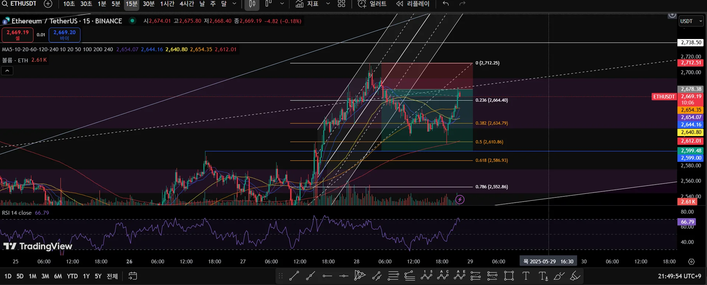The width and height of the screenshot is (707, 285).
Task: Choose the 4시간 timeframe
Action: [x=187, y=4]
